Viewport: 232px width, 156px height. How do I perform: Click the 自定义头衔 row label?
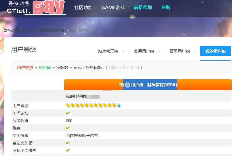(23, 143)
